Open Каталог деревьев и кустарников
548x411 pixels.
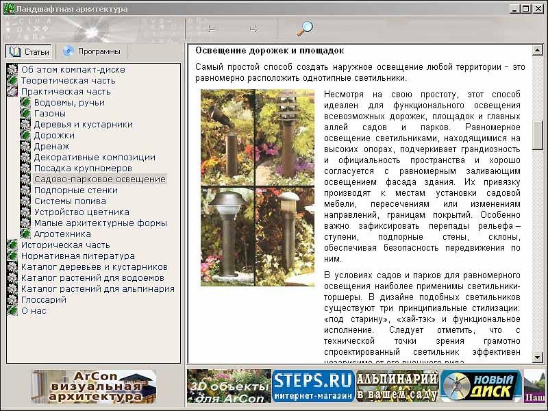click(94, 267)
